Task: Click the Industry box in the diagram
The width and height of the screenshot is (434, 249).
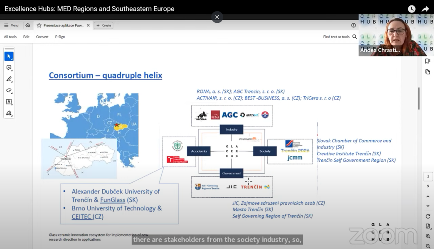Action: click(x=232, y=129)
